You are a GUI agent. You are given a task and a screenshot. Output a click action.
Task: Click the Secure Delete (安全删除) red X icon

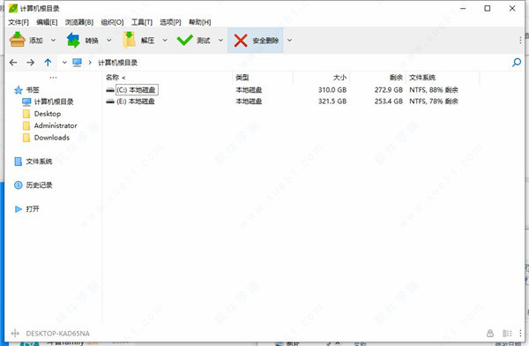tap(241, 41)
